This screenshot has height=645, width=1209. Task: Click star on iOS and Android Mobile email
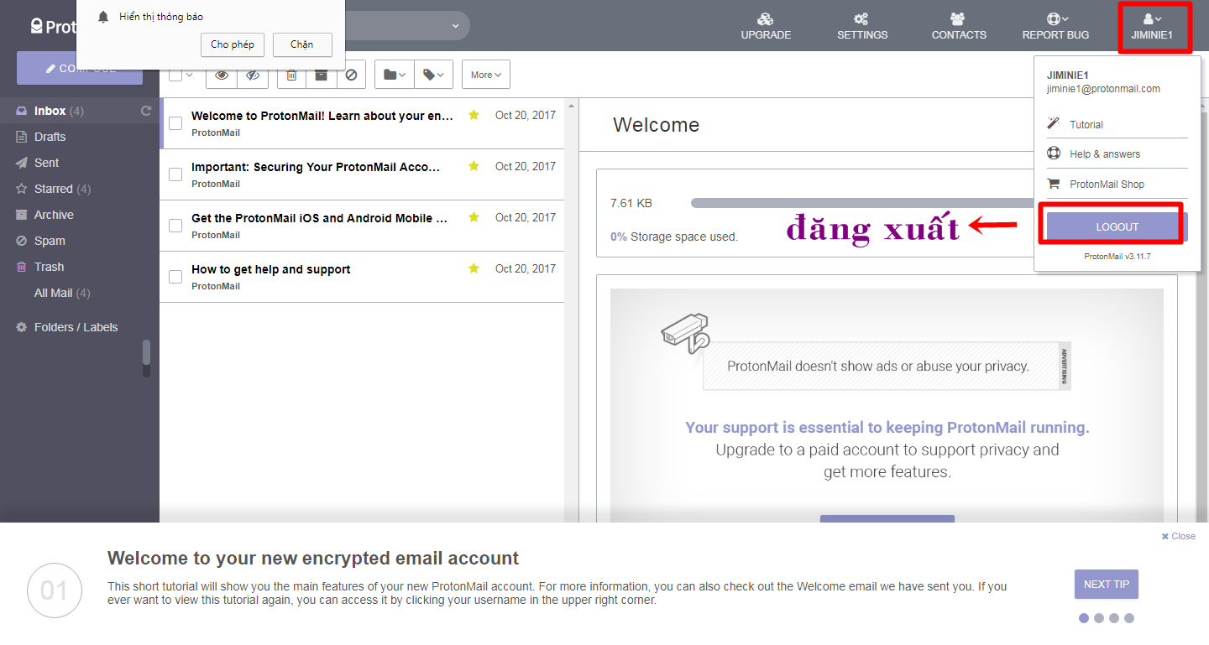474,217
